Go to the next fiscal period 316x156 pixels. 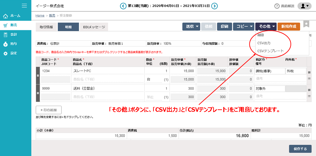(215, 6)
